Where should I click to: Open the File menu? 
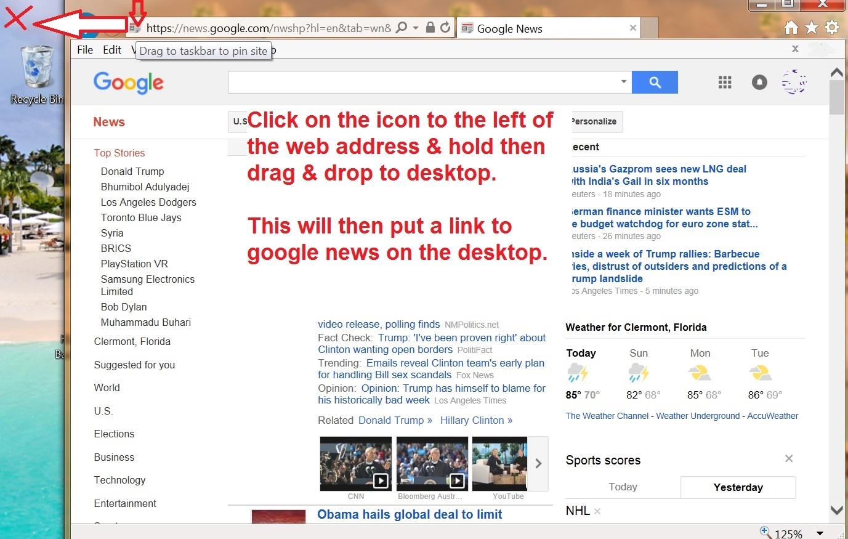85,50
